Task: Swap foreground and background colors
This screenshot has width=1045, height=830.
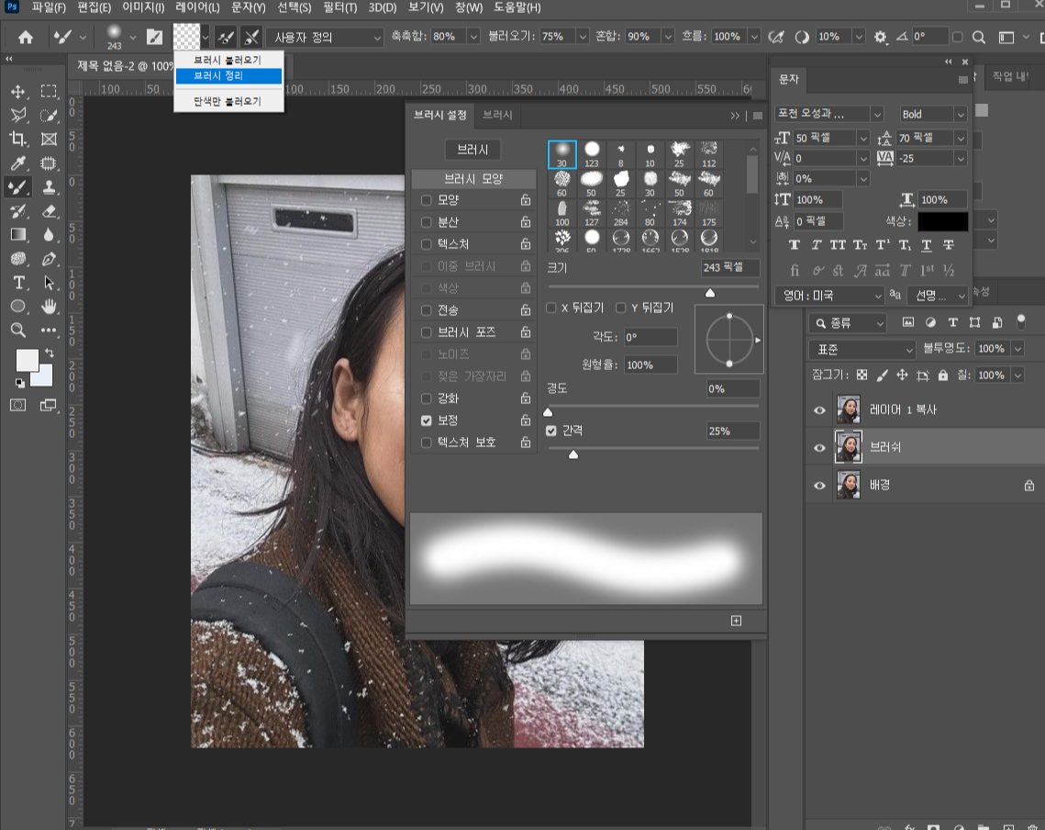Action: coord(50,353)
